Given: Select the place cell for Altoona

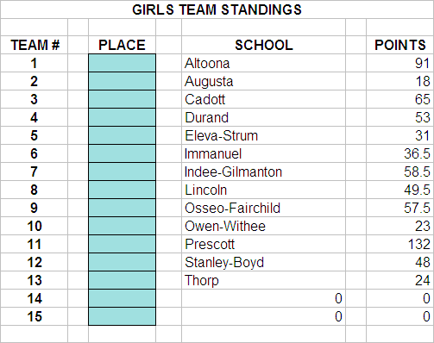Looking at the screenshot, I should (x=122, y=63).
